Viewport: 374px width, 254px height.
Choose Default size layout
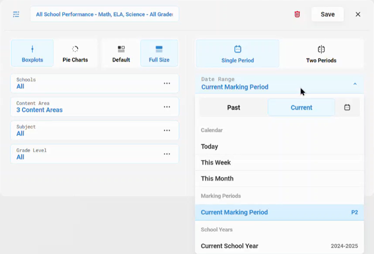click(x=121, y=53)
